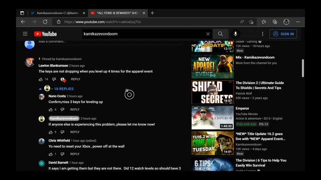The width and height of the screenshot is (321, 180).
Task: Open the Shield Secrets video thumbnail
Action: (x=213, y=92)
